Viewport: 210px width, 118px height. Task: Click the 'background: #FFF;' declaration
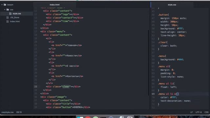[172, 29]
